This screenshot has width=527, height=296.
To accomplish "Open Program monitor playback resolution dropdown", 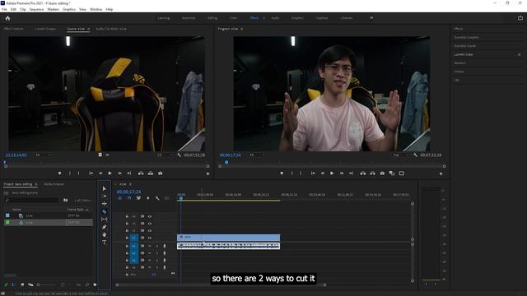I will pyautogui.click(x=401, y=155).
